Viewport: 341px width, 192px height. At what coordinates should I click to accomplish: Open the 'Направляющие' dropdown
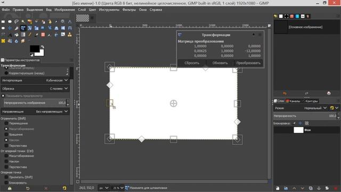pos(35,111)
